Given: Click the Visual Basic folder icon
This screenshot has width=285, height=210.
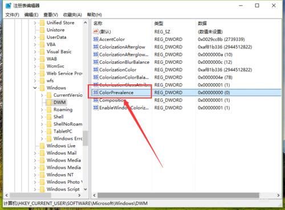Looking at the screenshot, I should click(42, 52).
